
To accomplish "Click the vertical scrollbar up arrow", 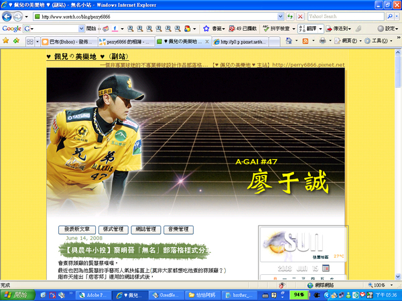I will point(397,52).
